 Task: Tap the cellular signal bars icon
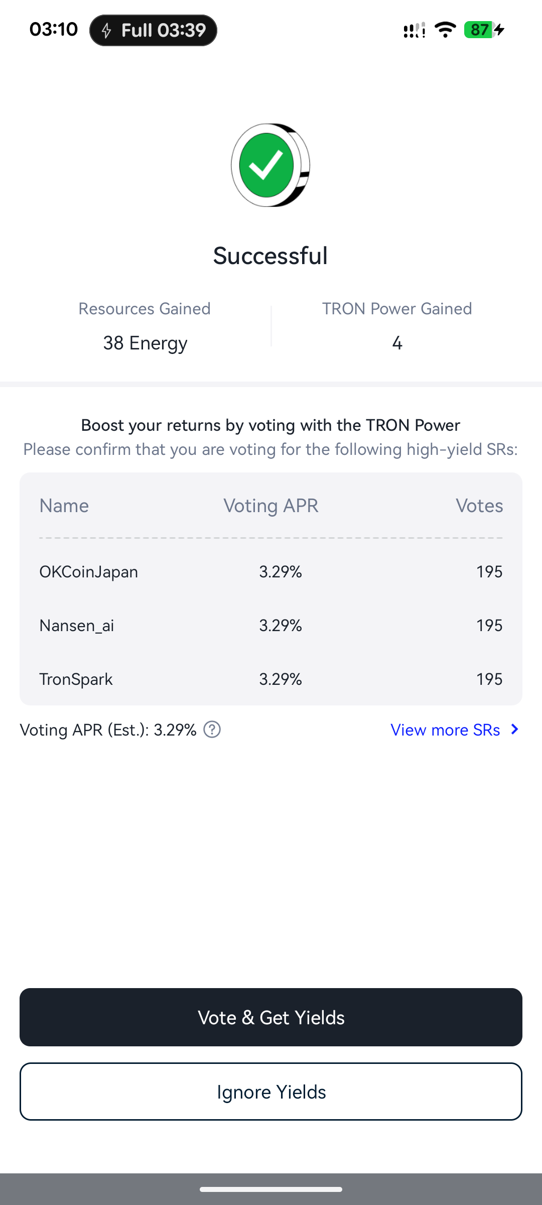pyautogui.click(x=415, y=30)
